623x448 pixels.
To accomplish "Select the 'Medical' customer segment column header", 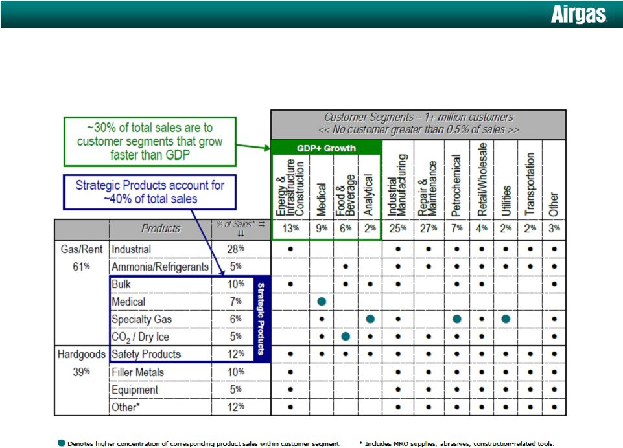I will [x=322, y=199].
